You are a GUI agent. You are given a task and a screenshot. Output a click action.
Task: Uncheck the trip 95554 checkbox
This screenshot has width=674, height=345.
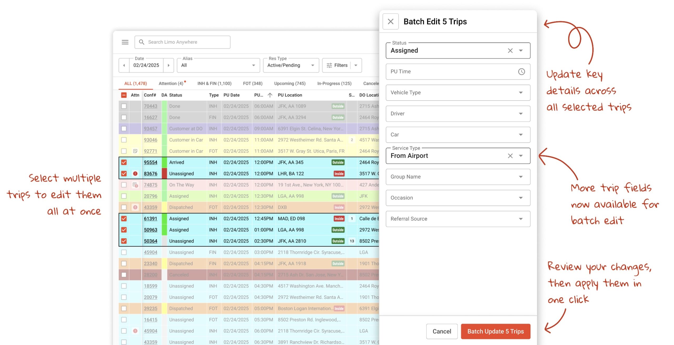pos(124,162)
